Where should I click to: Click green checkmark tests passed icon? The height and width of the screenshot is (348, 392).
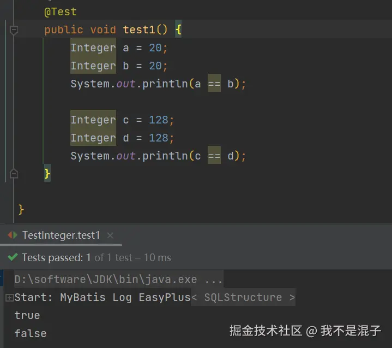tap(13, 257)
